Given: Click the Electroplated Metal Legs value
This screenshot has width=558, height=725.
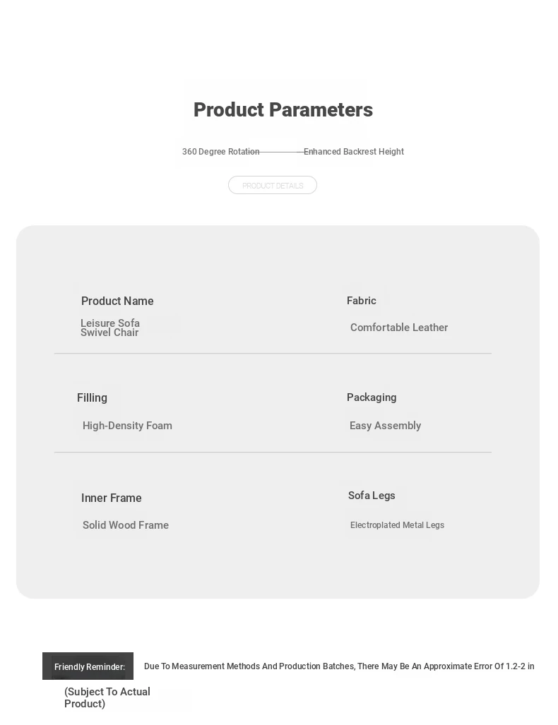Looking at the screenshot, I should [x=397, y=525].
